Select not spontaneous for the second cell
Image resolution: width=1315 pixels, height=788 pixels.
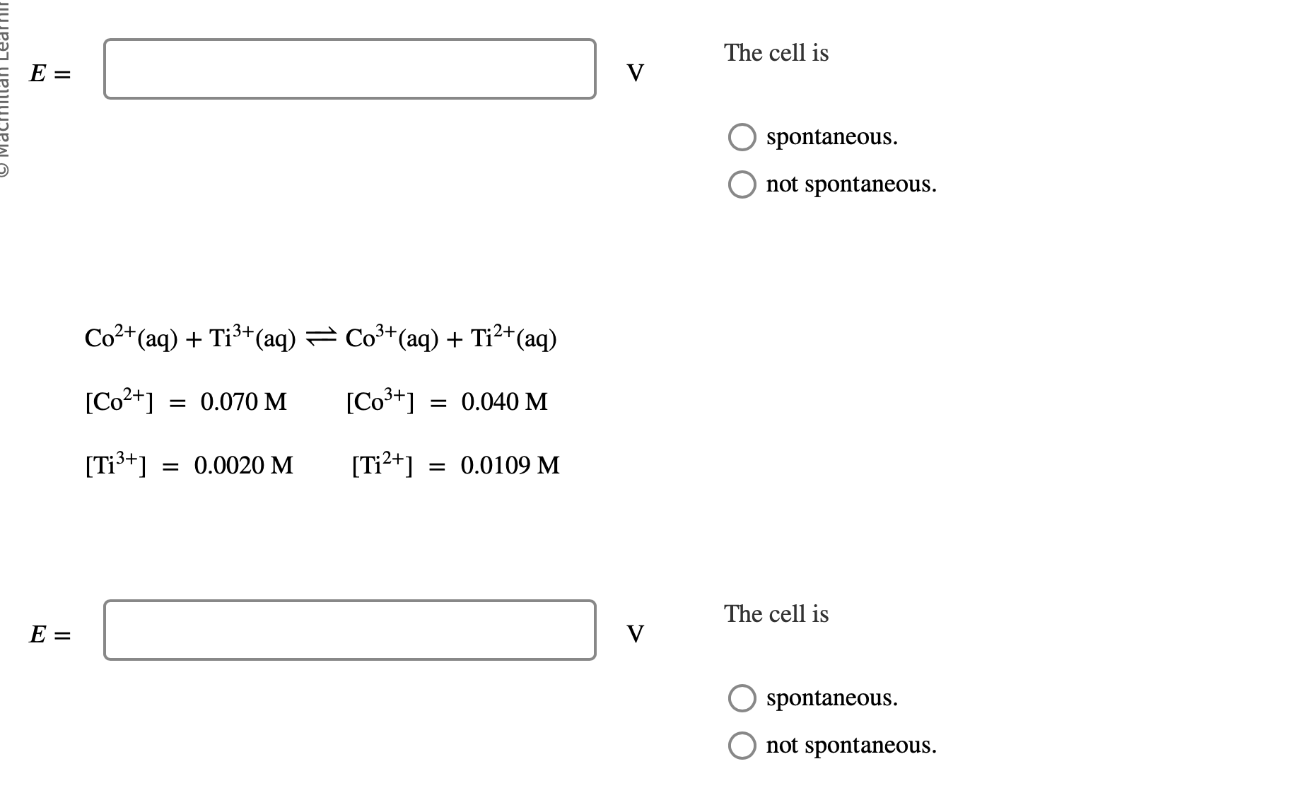(x=742, y=746)
